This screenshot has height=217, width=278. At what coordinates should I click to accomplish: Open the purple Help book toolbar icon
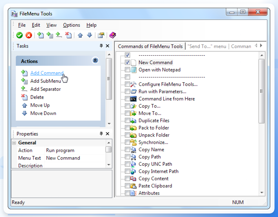[x=113, y=35]
